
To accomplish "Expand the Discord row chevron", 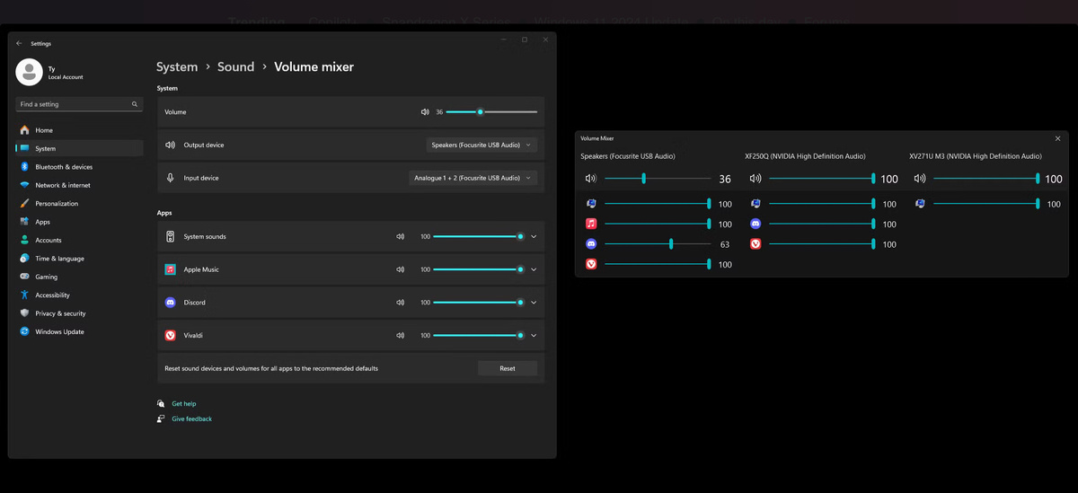I will pyautogui.click(x=534, y=303).
